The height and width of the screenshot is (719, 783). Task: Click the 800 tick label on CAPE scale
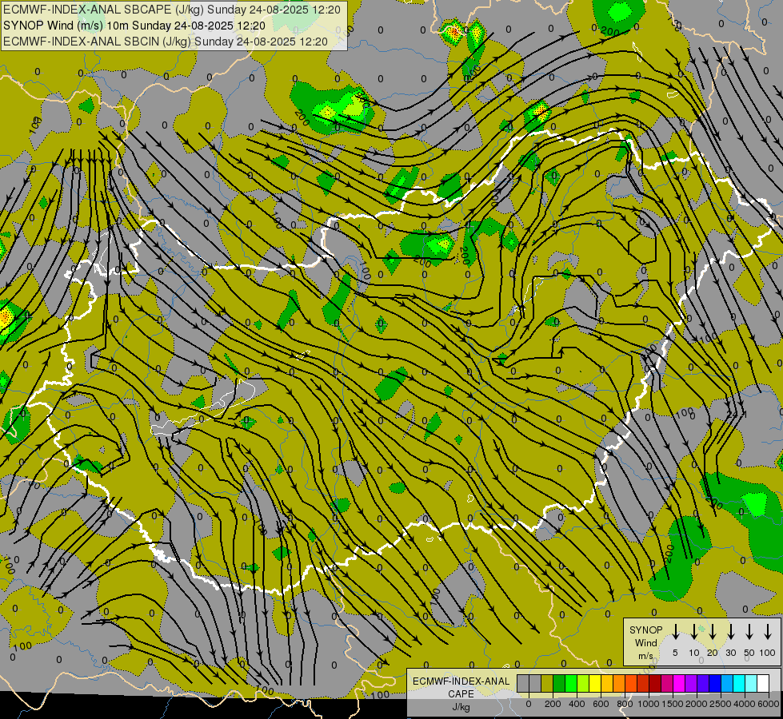[x=625, y=704]
